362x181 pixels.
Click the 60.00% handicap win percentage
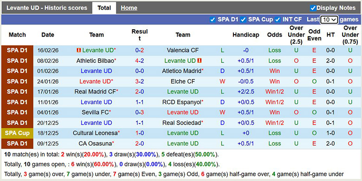click(x=103, y=164)
